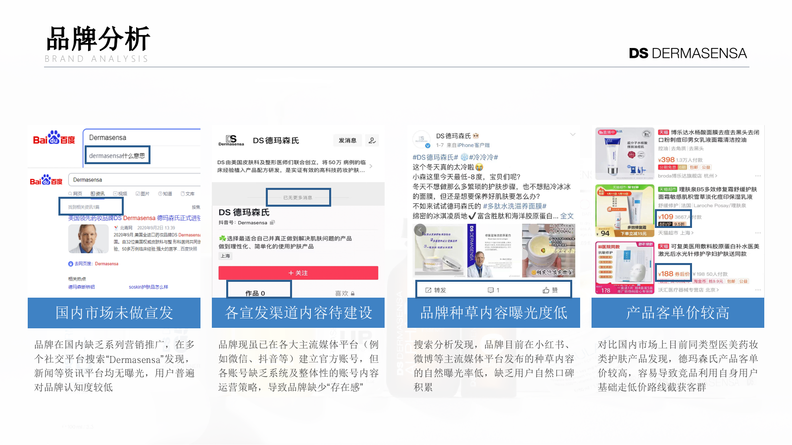This screenshot has height=445, width=792.
Task: Click the Baidu search box above the 'dermasensa什么意思' suggestion
Action: point(142,137)
